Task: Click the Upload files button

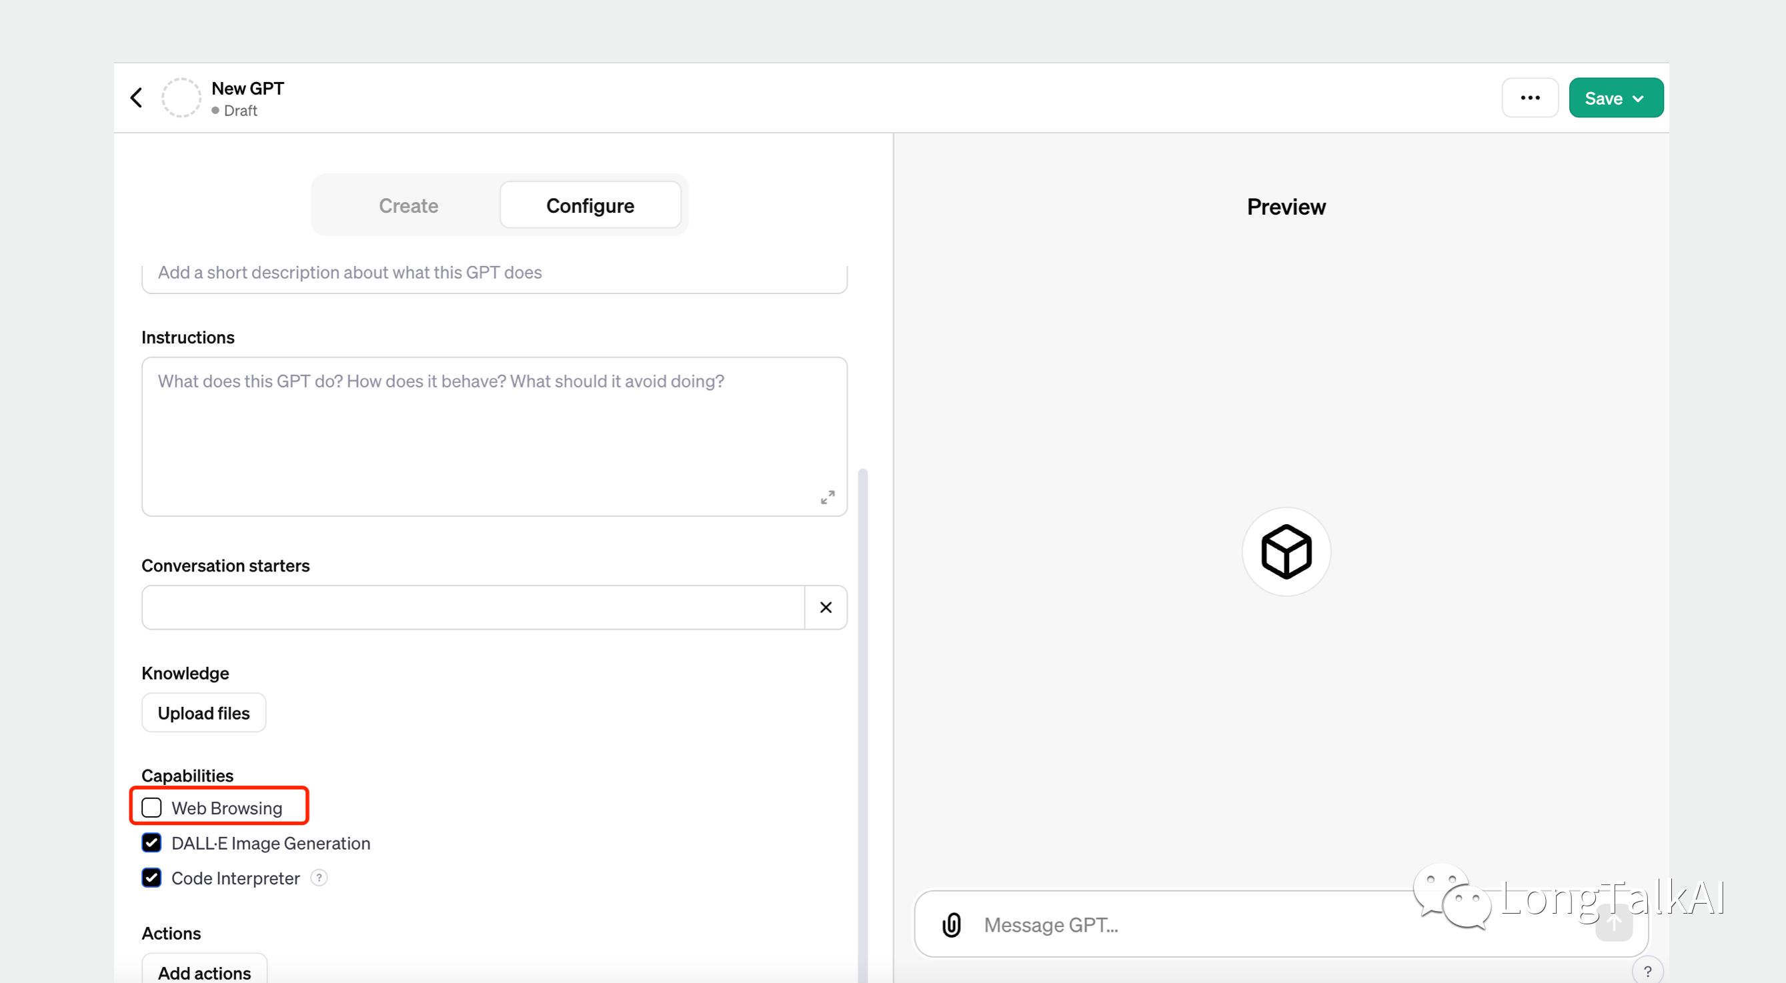Action: tap(204, 713)
